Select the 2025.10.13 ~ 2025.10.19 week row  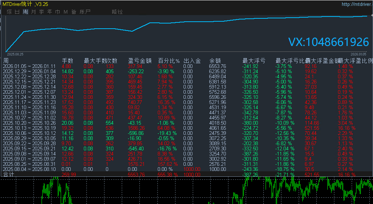[x=29, y=128]
